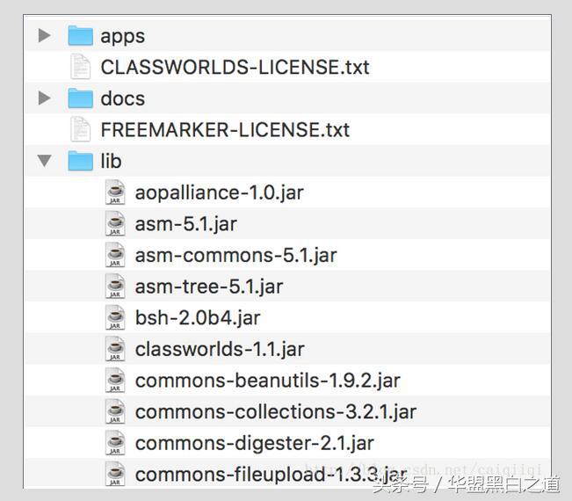Select the docs folder name

(123, 98)
